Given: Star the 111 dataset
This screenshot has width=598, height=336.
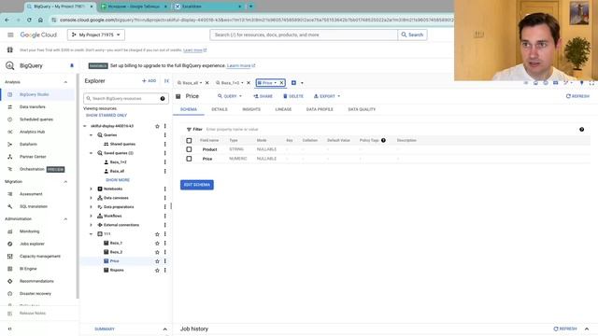Looking at the screenshot, I should click(x=157, y=234).
